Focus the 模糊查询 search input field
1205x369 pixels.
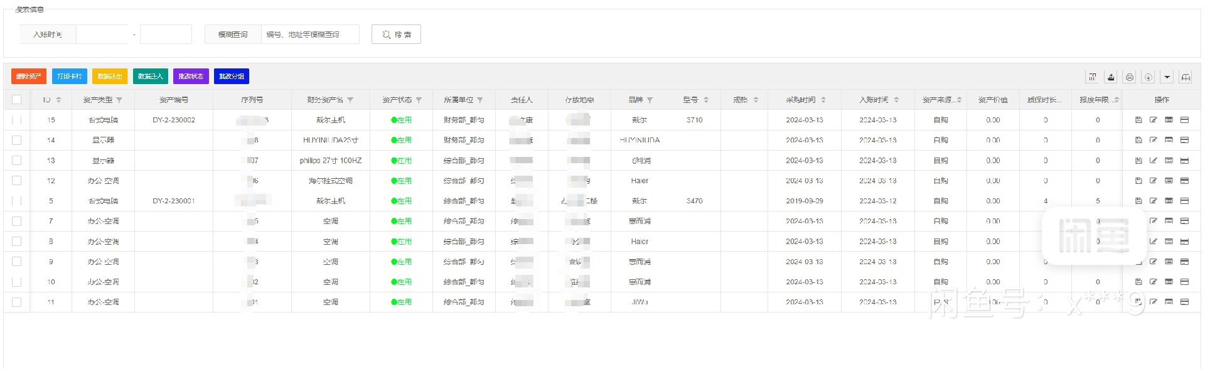(310, 35)
